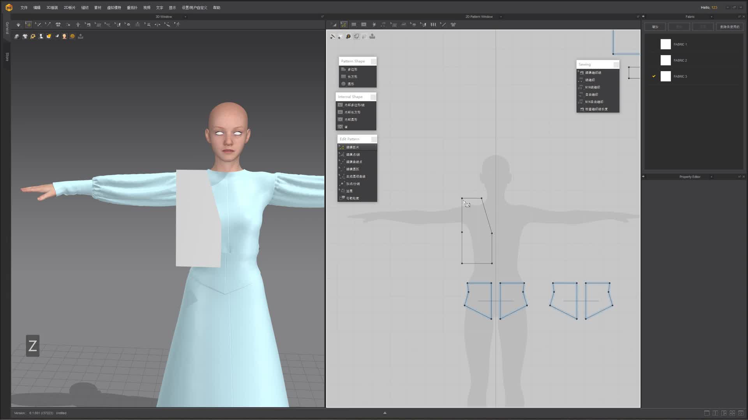The width and height of the screenshot is (748, 420).
Task: Select 长方形 rectangle tool in Pattern Shape
Action: (x=352, y=77)
